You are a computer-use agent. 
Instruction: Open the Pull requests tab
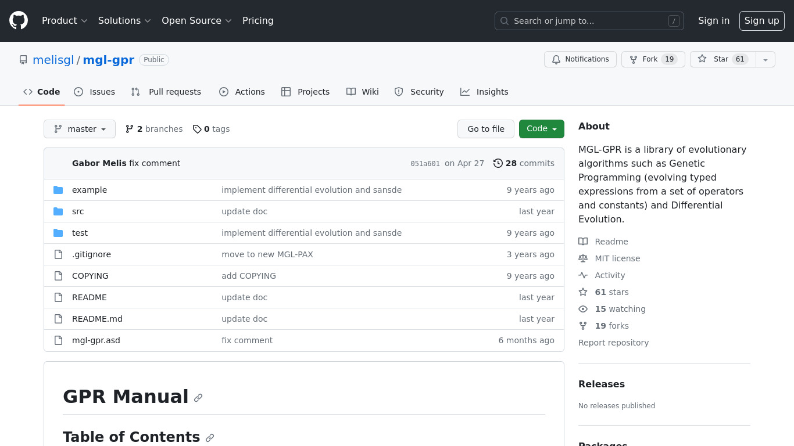(x=166, y=92)
